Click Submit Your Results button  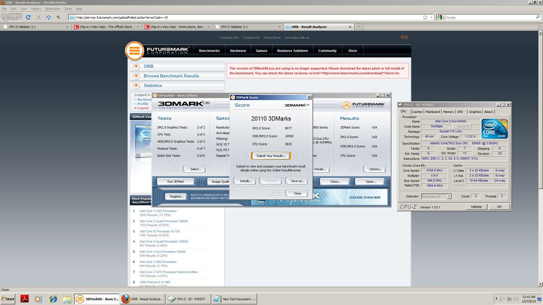[271, 156]
